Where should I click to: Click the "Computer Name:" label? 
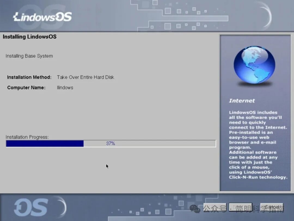[26, 88]
